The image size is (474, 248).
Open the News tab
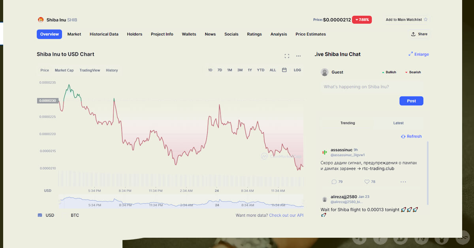coord(210,34)
